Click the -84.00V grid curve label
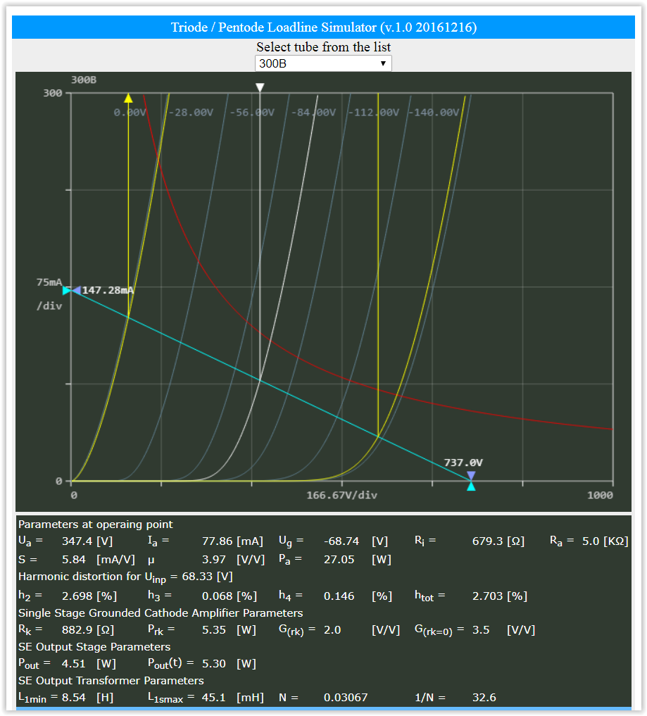 [313, 113]
